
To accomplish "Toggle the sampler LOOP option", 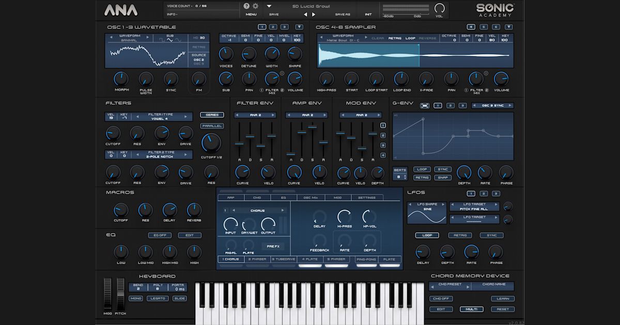I will coord(410,38).
